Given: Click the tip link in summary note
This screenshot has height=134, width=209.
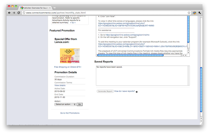Looking at the screenshot, I should click(x=73, y=22).
